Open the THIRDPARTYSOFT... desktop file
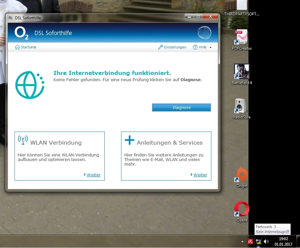 tap(242, 8)
